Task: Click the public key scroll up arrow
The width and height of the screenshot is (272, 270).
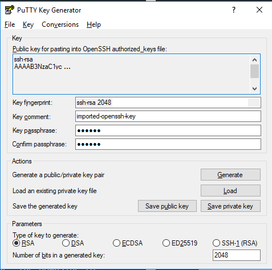Action: point(254,60)
